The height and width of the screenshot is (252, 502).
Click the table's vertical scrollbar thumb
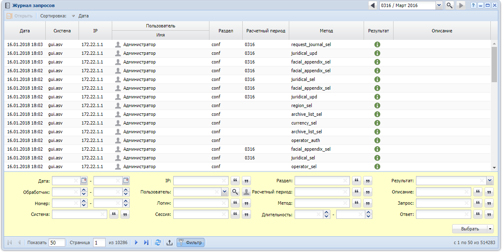[x=494, y=64]
